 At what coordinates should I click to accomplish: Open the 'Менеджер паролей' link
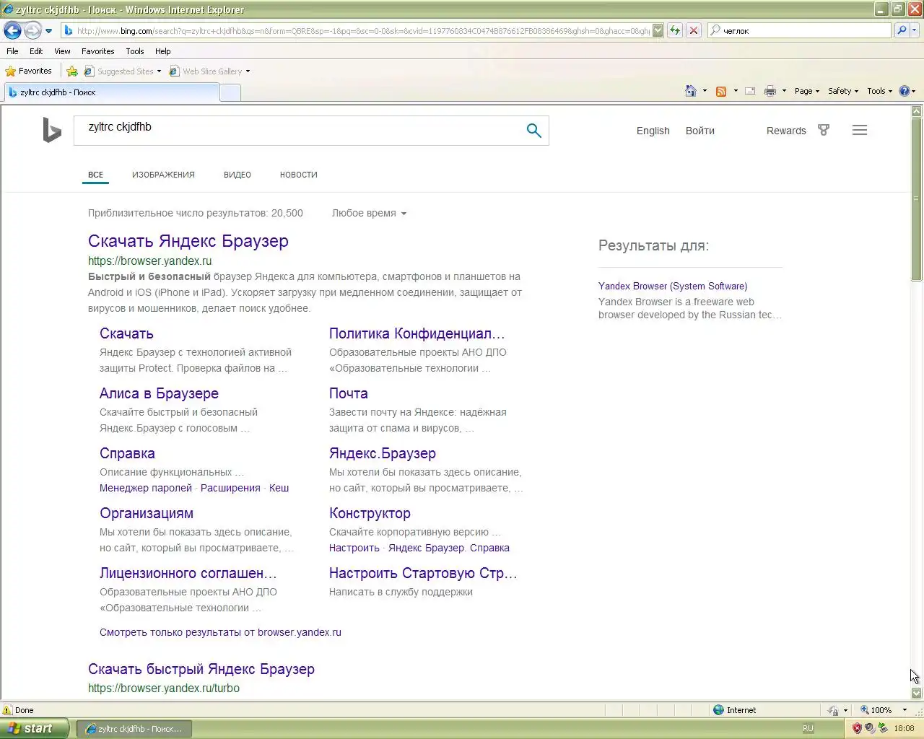pyautogui.click(x=146, y=488)
